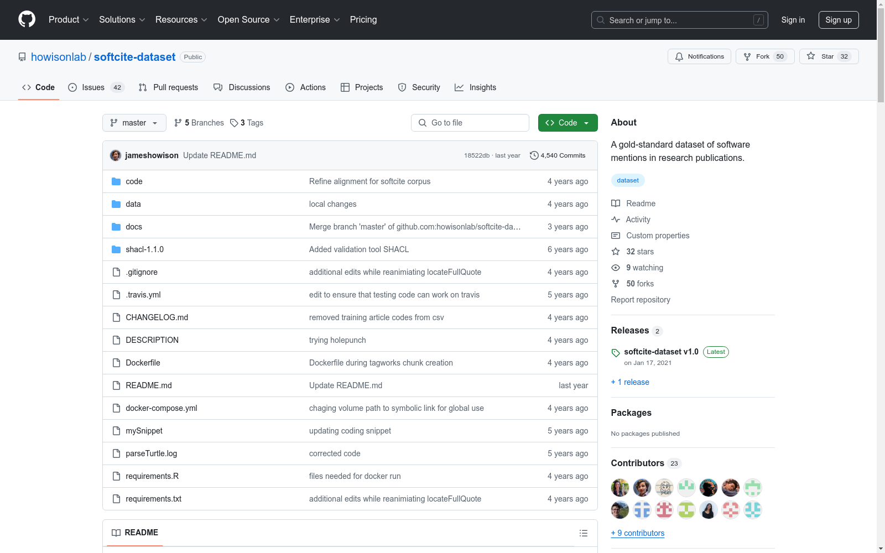Expand the Resources menu
This screenshot has height=553, width=885.
click(x=181, y=19)
